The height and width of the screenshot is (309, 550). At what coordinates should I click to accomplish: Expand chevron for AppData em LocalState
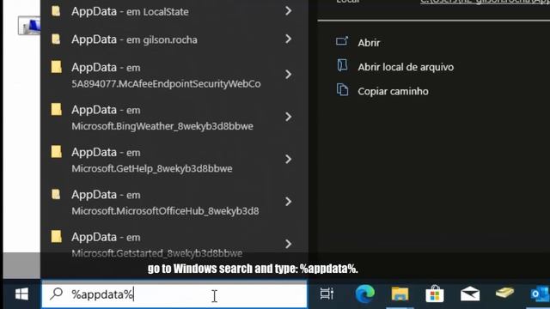[289, 11]
